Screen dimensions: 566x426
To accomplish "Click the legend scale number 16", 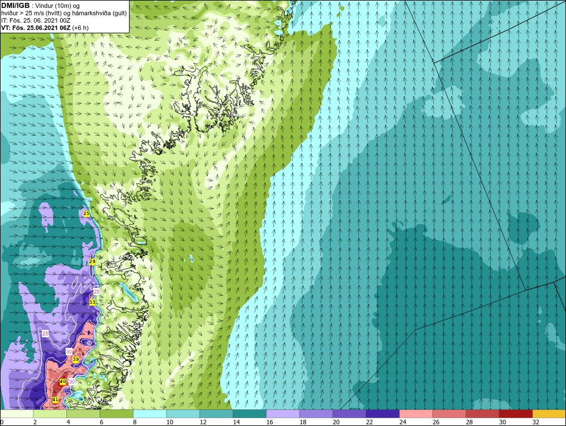I will tap(269, 422).
